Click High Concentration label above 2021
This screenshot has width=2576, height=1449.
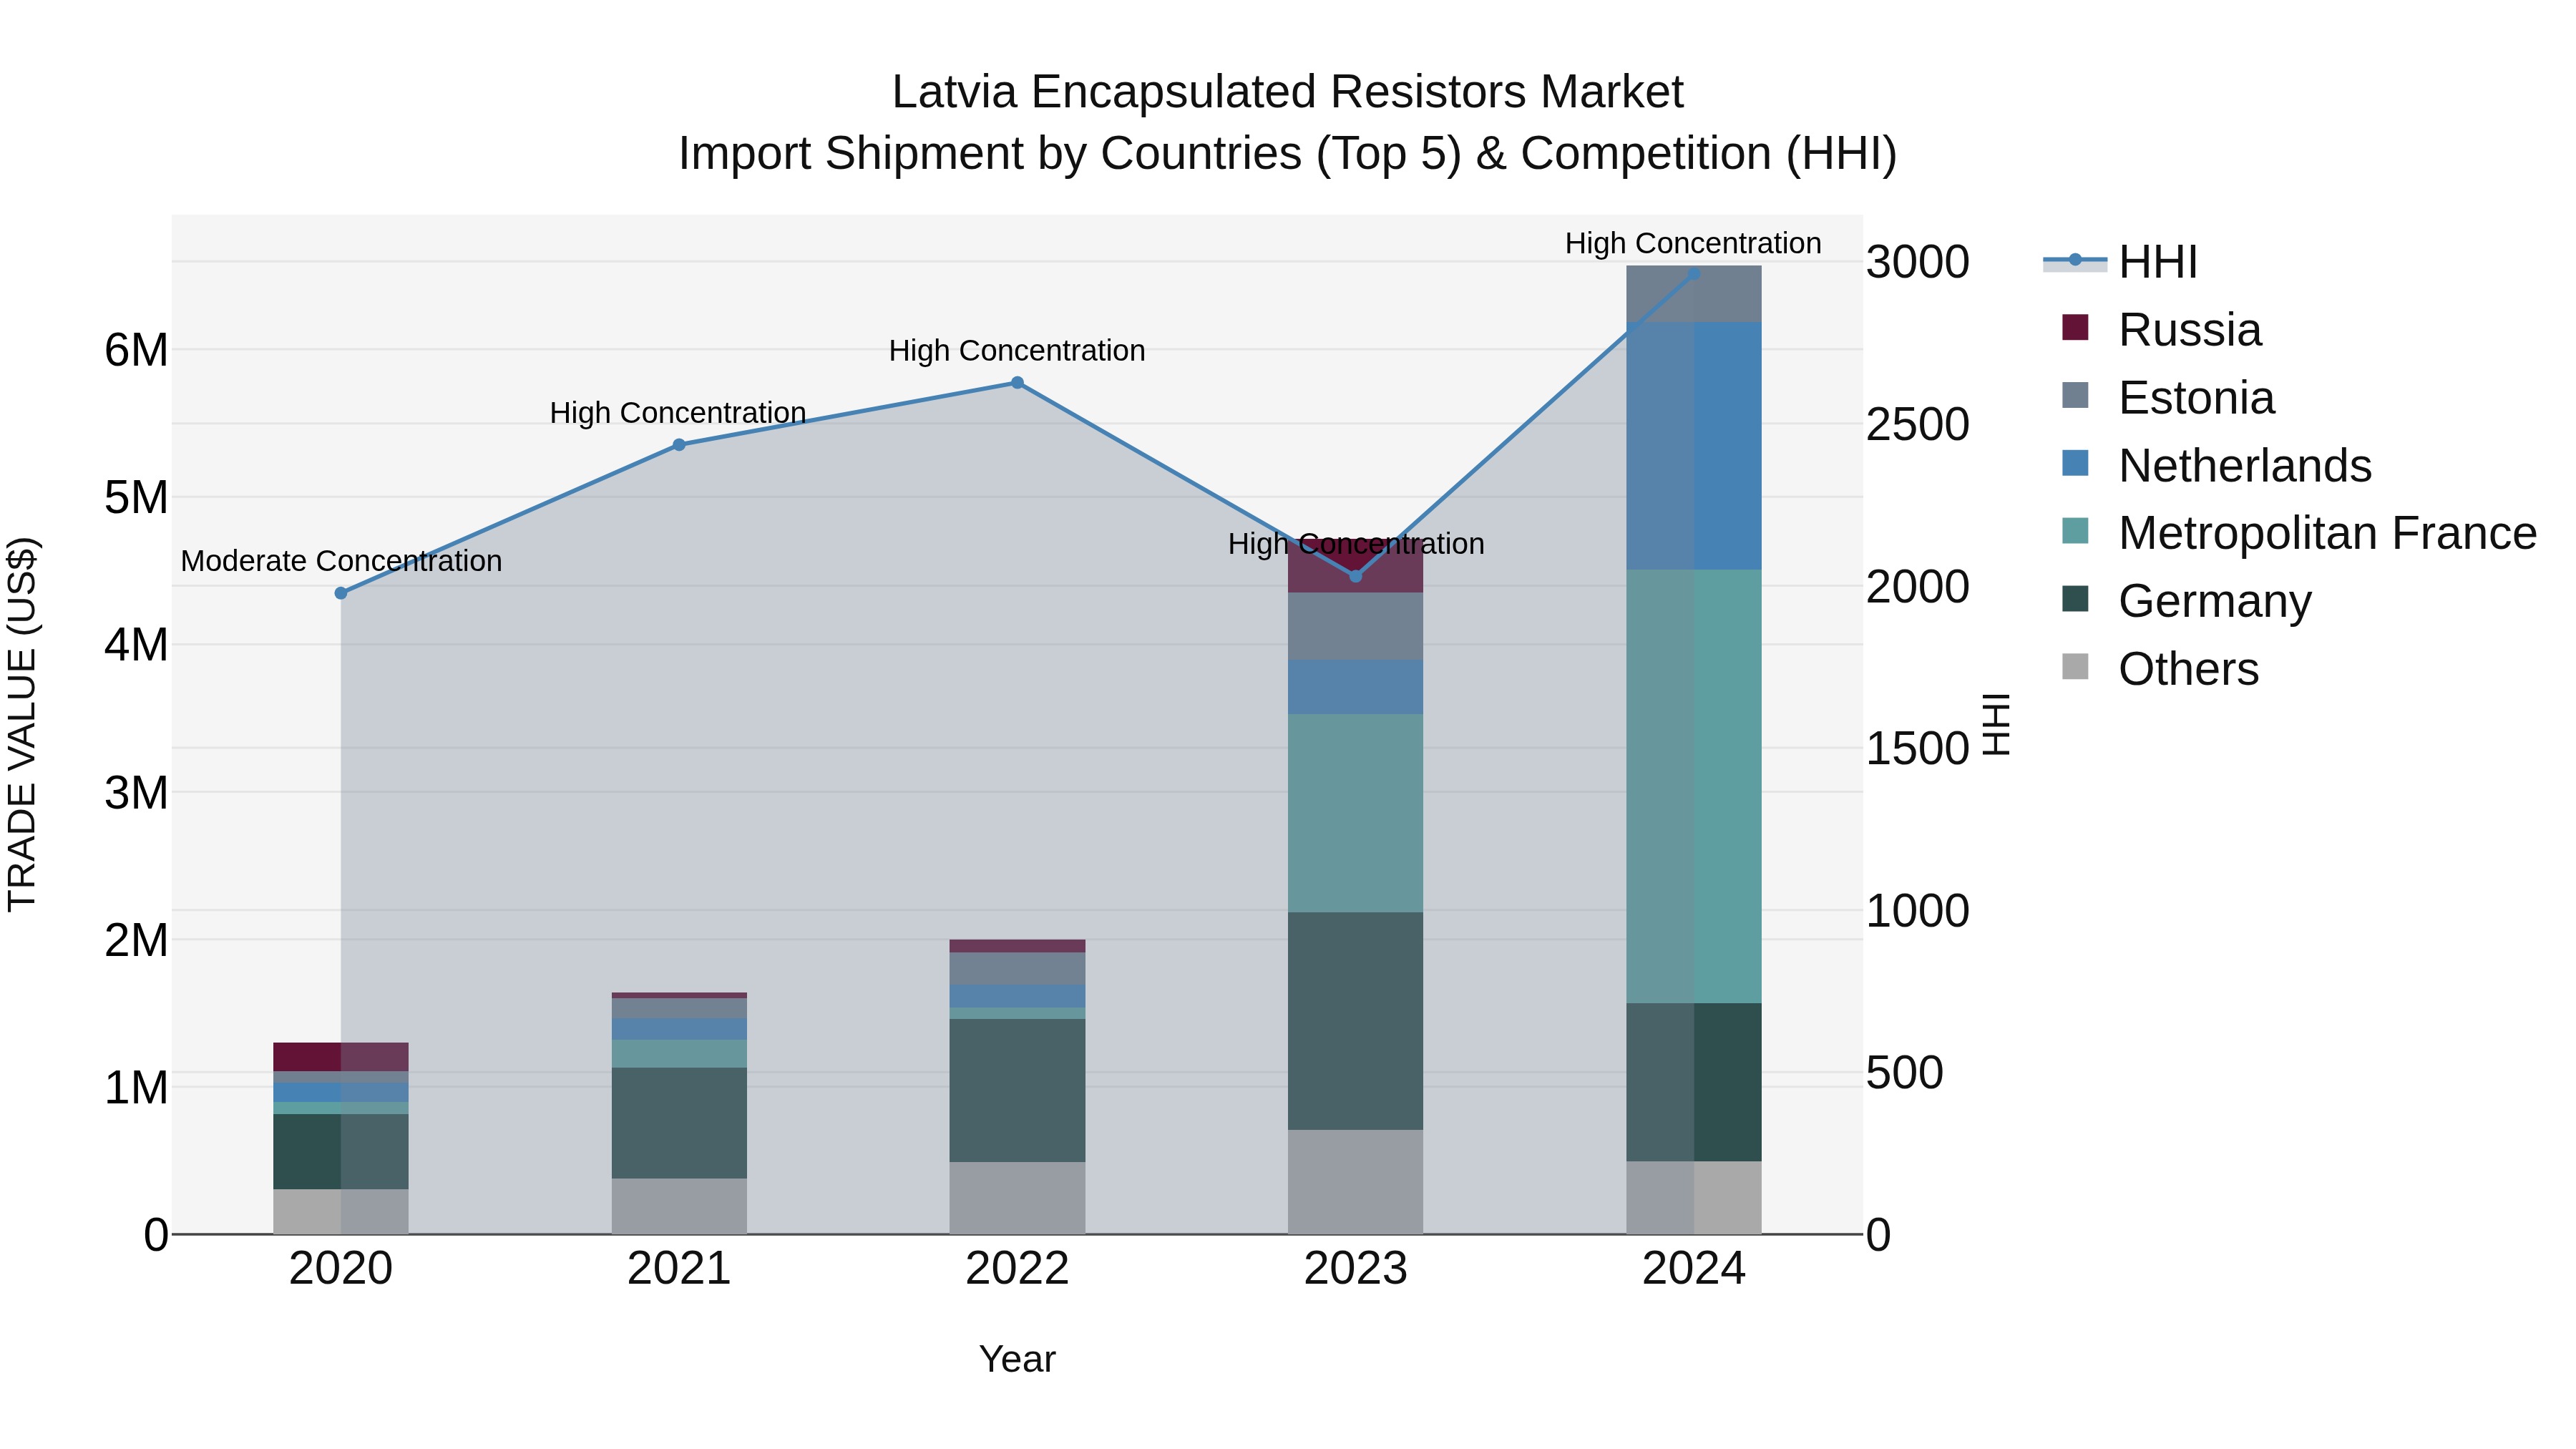[678, 413]
